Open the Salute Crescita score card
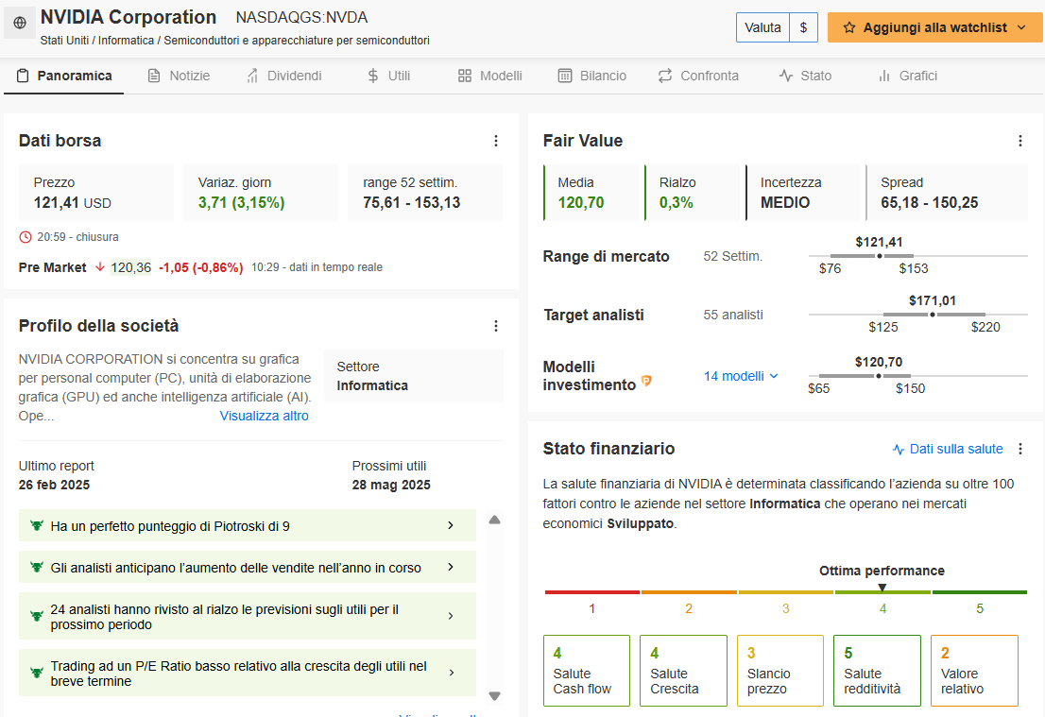The width and height of the screenshot is (1045, 717). 683,671
